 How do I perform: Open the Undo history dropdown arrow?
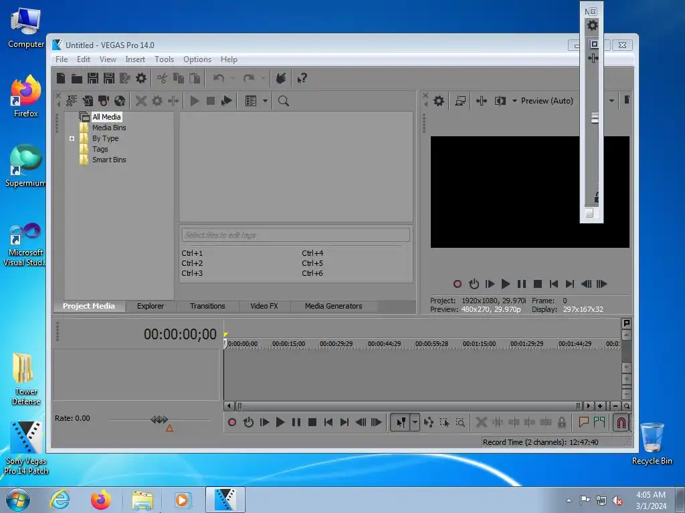(x=233, y=79)
